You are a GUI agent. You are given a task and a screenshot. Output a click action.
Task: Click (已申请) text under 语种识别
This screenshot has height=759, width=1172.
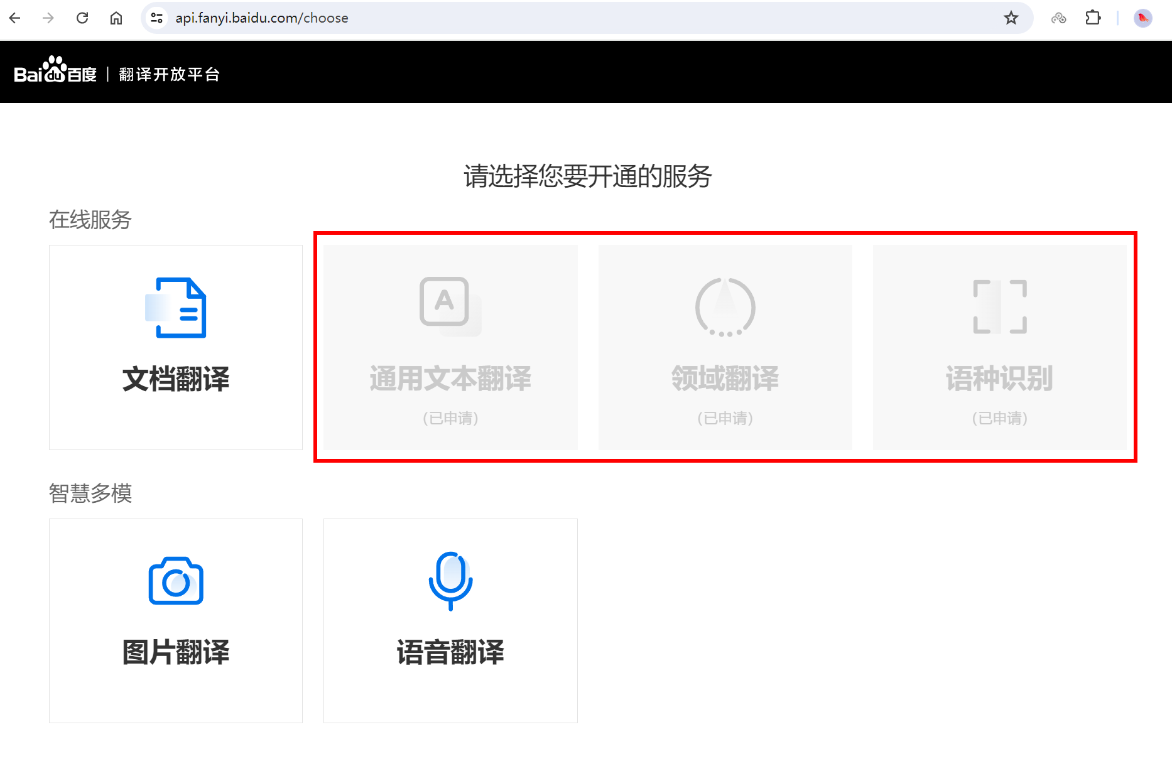pyautogui.click(x=1000, y=418)
